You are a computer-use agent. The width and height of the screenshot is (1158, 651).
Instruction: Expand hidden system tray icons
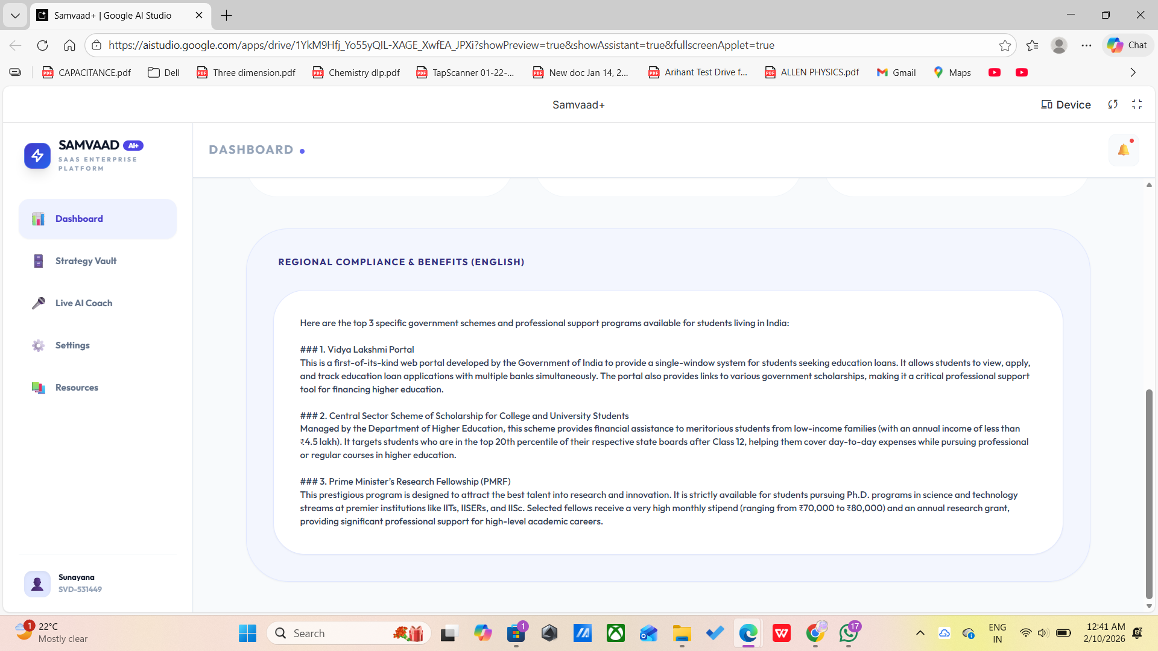pyautogui.click(x=920, y=633)
